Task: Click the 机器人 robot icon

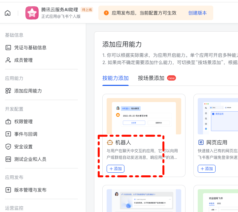Action: (x=110, y=142)
